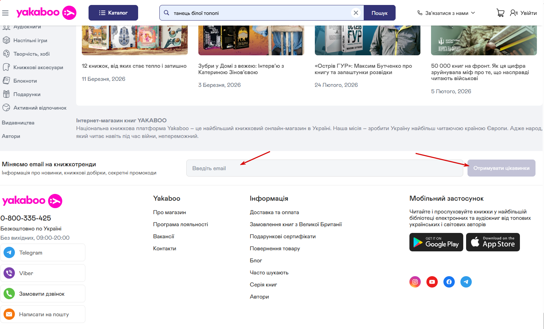Open Замовлення книг з Великої Британії
Viewport: 544px width, 329px height.
click(296, 224)
